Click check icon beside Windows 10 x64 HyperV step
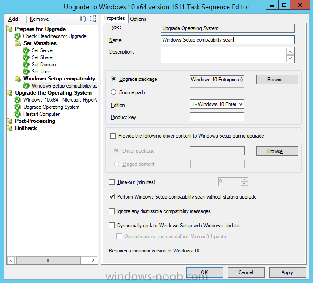Viewport: 313px width, 283px height. point(18,100)
